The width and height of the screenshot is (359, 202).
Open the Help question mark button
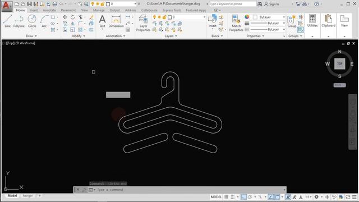pyautogui.click(x=316, y=4)
